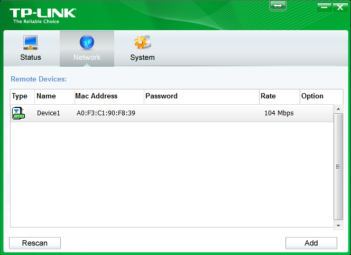
Task: Click the empty Password cell for Device1
Action: pyautogui.click(x=201, y=113)
